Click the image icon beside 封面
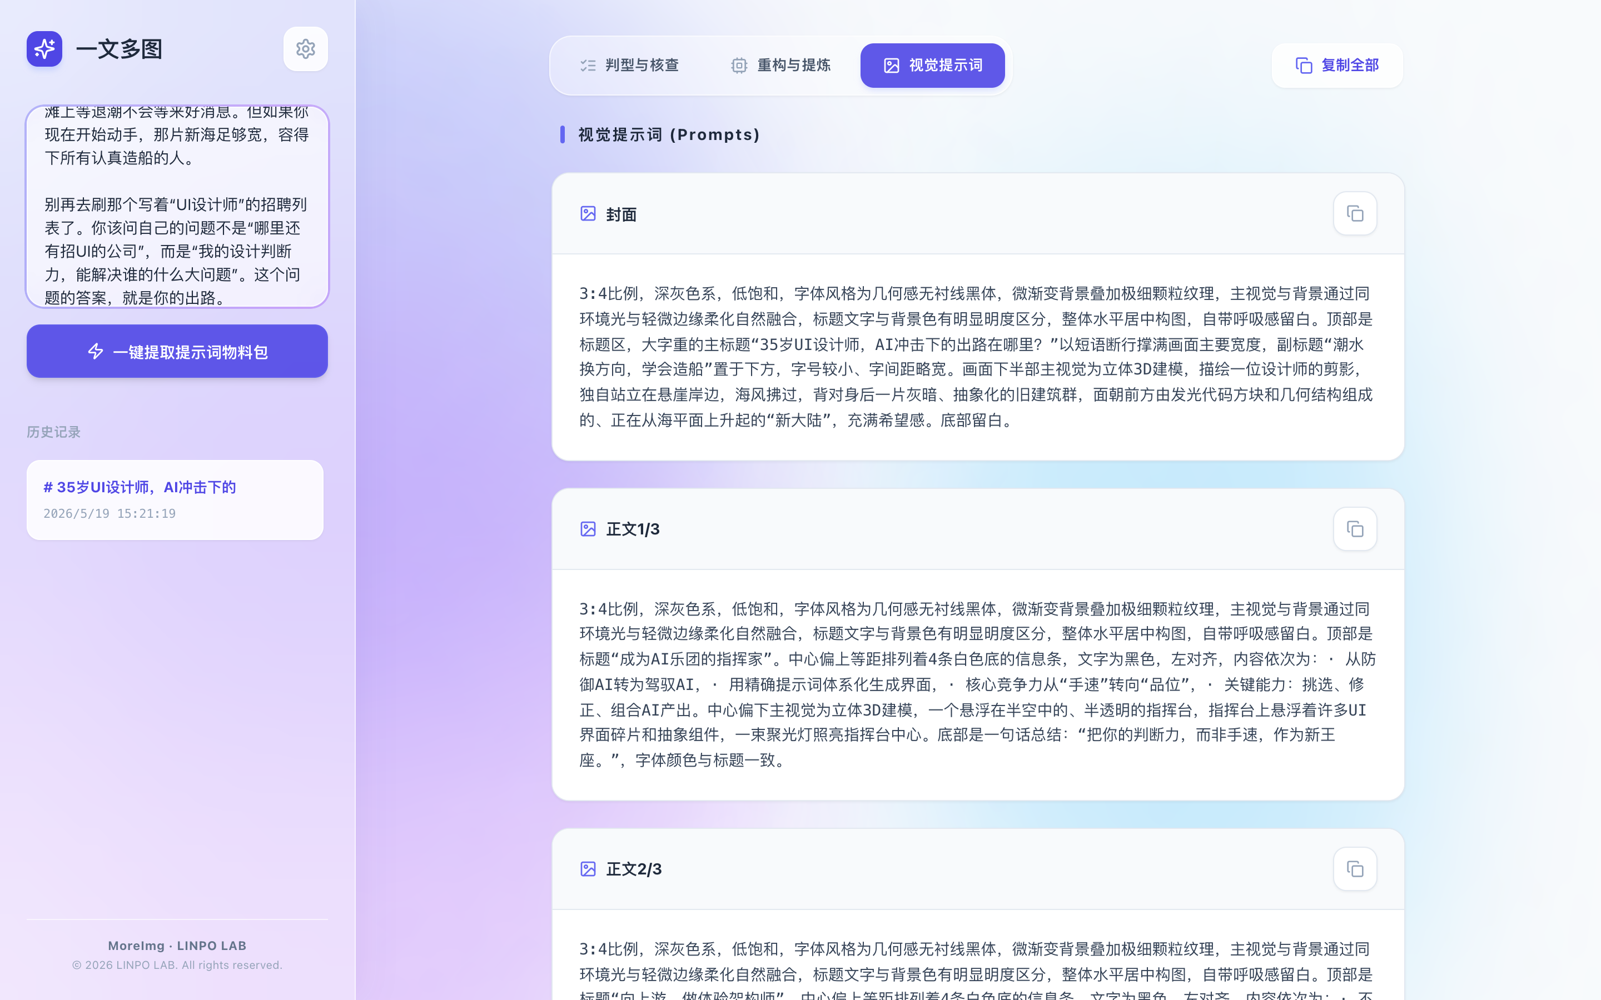1601x1000 pixels. tap(588, 214)
